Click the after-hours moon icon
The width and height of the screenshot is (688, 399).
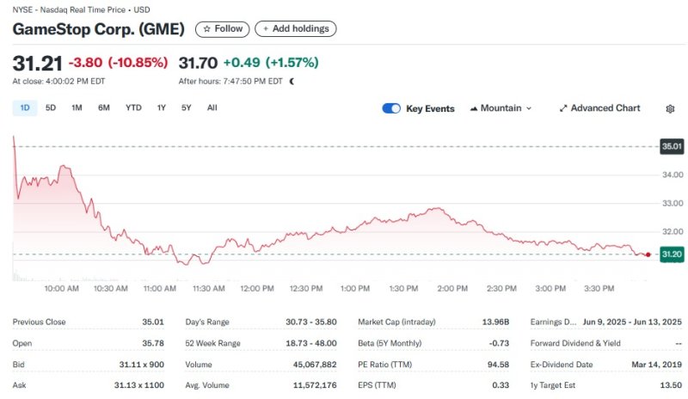(x=292, y=81)
